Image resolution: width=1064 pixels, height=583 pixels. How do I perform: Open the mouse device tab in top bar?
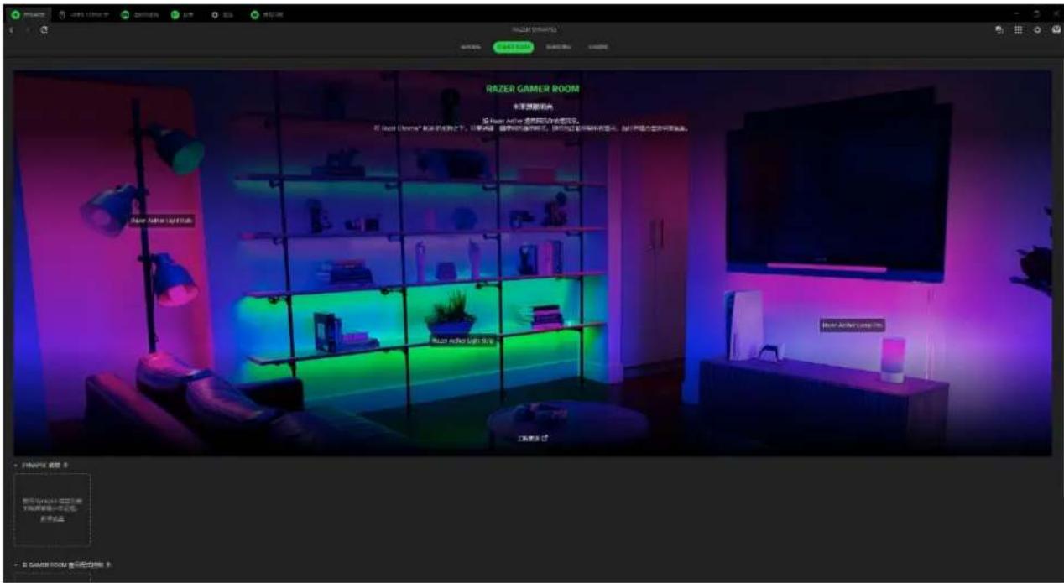[x=84, y=14]
